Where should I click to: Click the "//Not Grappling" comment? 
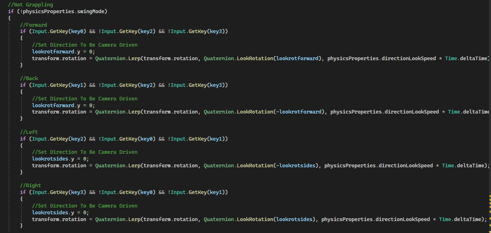click(x=30, y=5)
